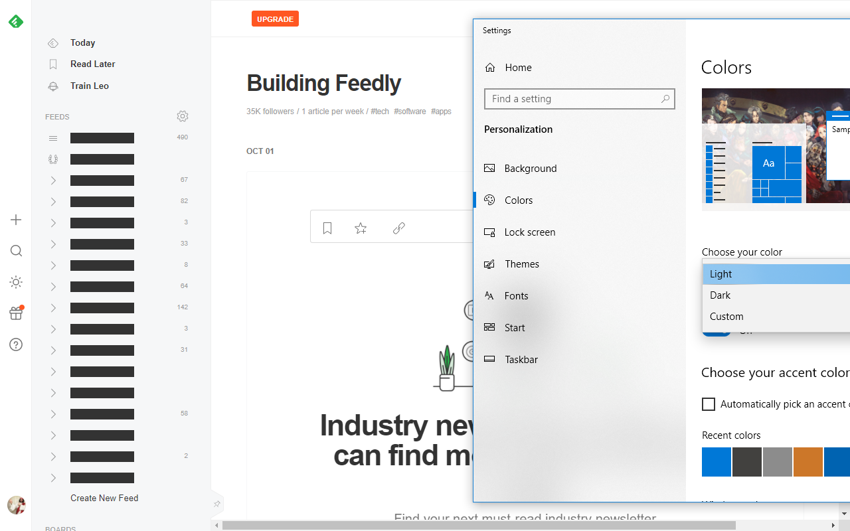
Task: Switch to Background settings page
Action: (530, 168)
